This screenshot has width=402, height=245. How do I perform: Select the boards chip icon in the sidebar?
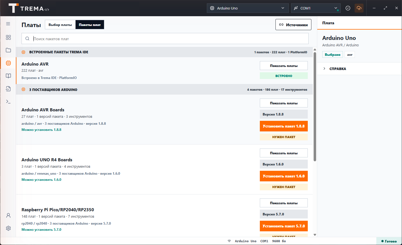tap(8, 63)
